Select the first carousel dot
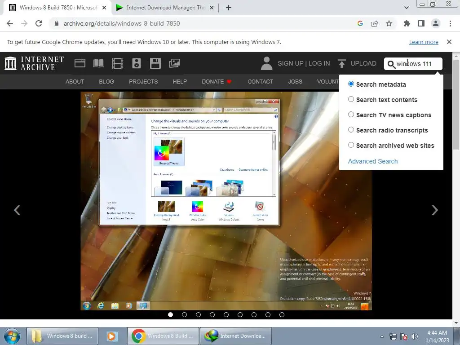Image resolution: width=460 pixels, height=345 pixels. point(170,314)
